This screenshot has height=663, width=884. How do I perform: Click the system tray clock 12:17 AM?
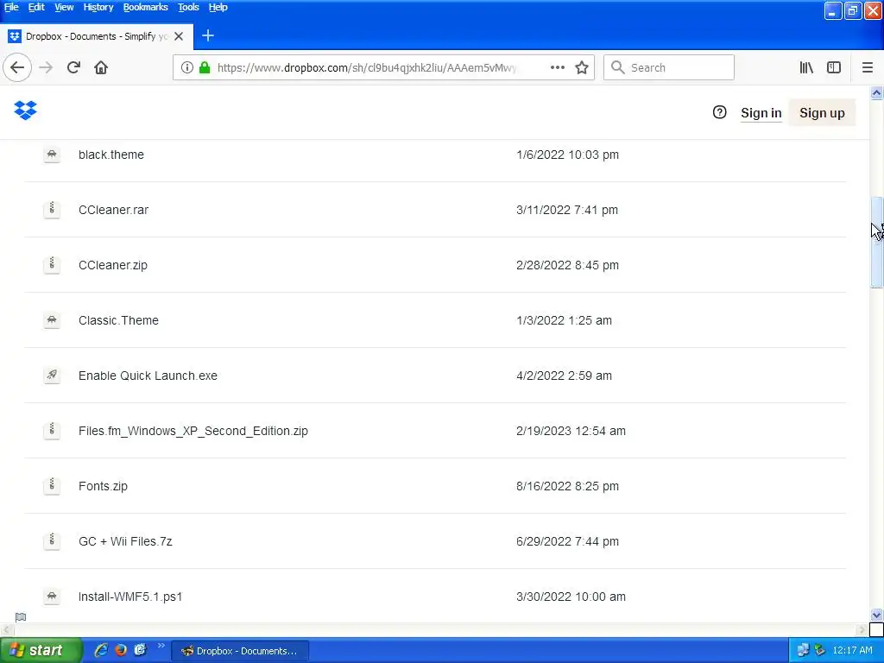coord(852,650)
